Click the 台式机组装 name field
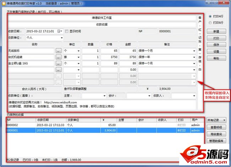Viewport: 231px width, 167px height. [x=31, y=57]
